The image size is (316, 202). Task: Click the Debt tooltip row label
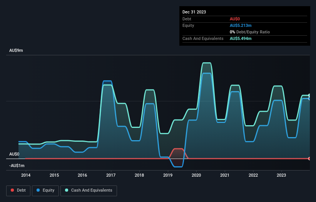pyautogui.click(x=187, y=19)
